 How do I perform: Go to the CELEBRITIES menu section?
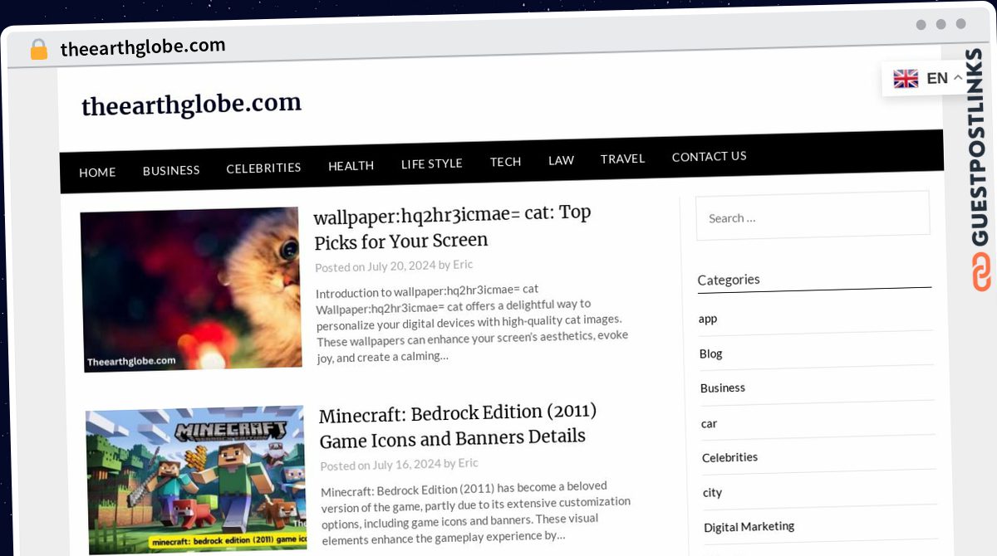[263, 168]
